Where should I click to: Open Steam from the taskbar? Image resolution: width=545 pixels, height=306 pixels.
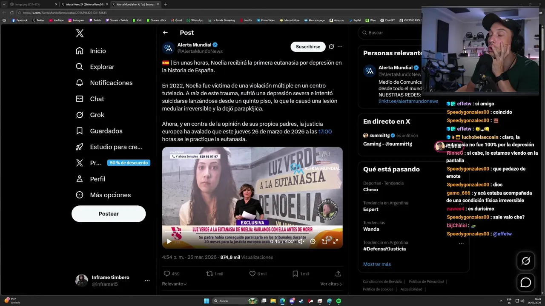[301, 301]
